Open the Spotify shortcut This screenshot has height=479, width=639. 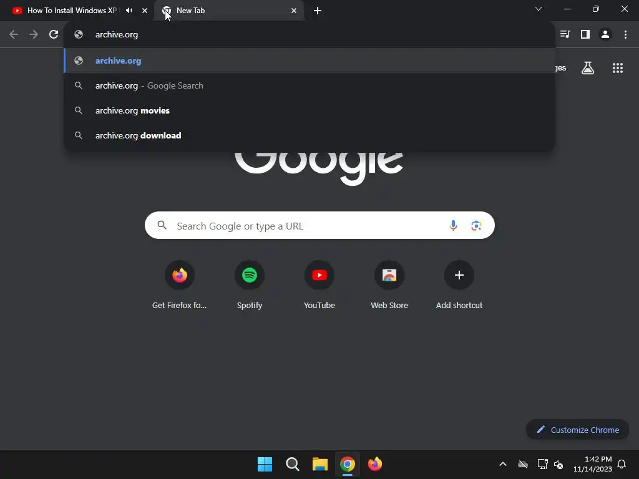250,284
